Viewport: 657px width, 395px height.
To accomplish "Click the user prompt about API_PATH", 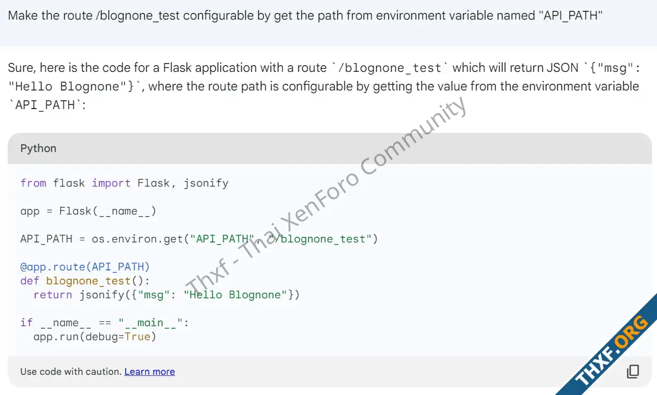I will point(306,15).
